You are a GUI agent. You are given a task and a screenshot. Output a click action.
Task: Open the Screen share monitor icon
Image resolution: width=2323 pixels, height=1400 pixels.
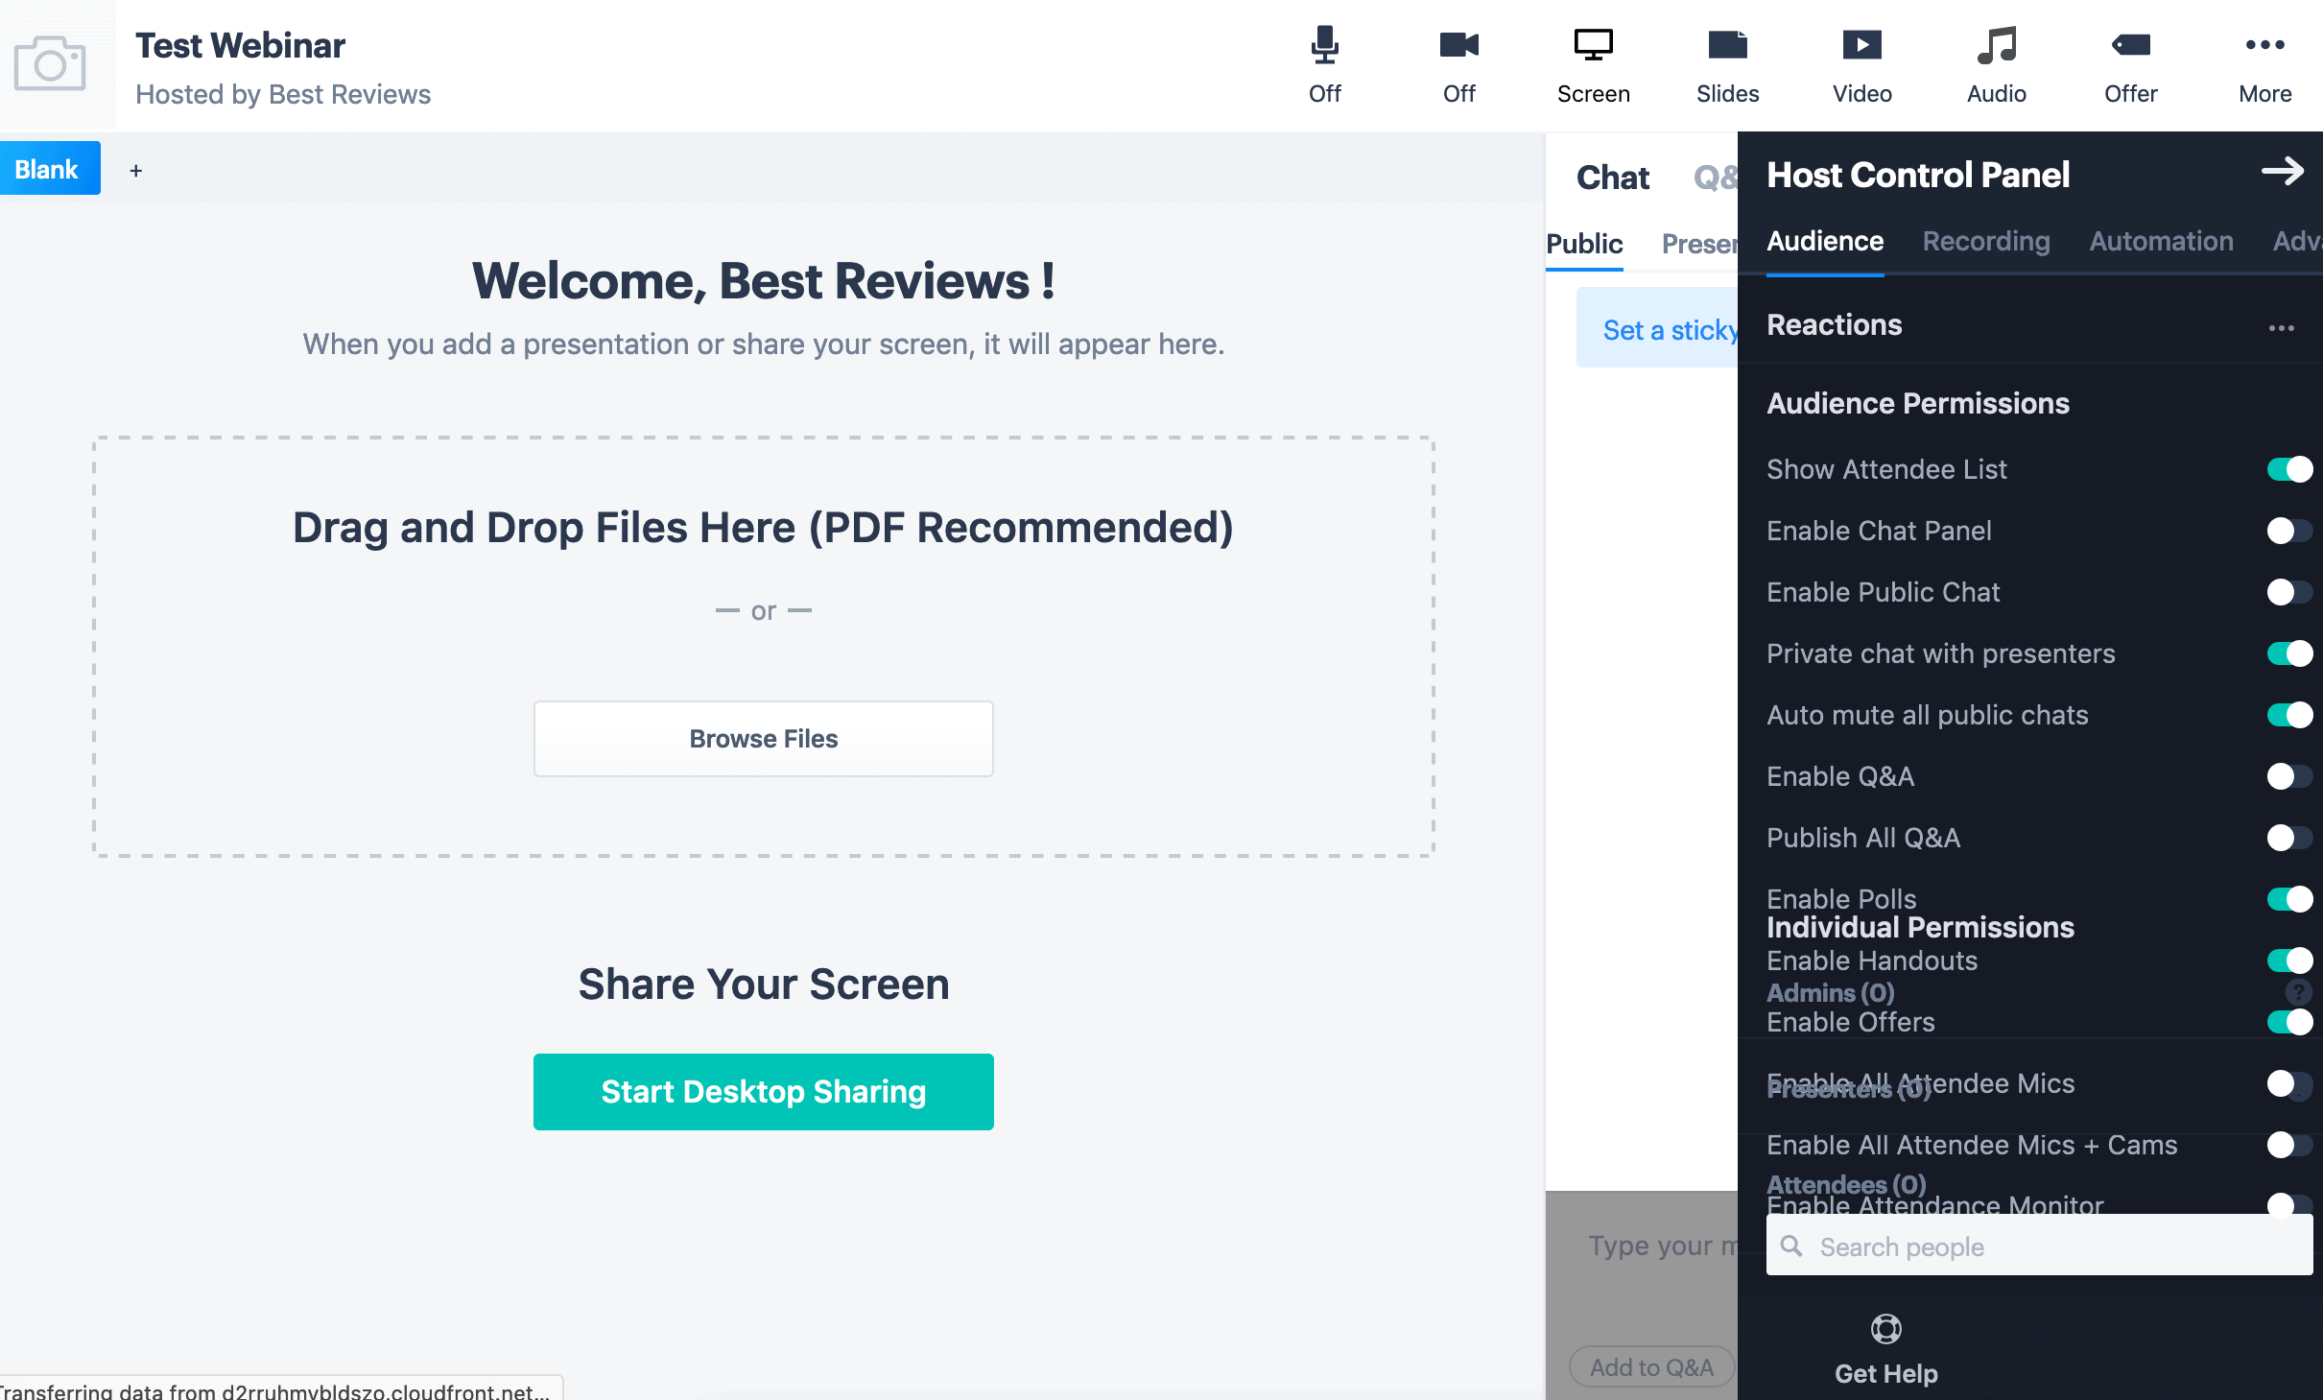(x=1593, y=45)
